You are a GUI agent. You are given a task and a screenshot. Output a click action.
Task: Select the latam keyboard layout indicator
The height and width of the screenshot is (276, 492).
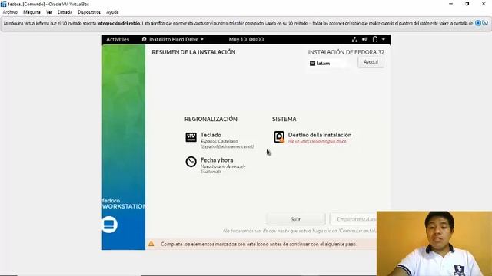point(320,63)
